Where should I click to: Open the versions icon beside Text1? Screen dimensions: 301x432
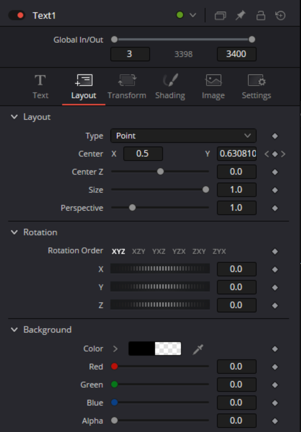click(x=220, y=15)
